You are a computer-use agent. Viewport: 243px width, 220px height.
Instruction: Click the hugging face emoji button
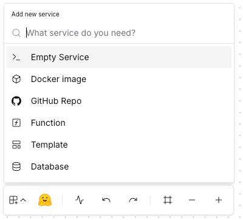45,200
